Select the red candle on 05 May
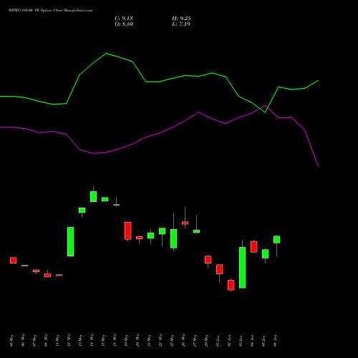This screenshot has height=358, width=358. coord(14,260)
